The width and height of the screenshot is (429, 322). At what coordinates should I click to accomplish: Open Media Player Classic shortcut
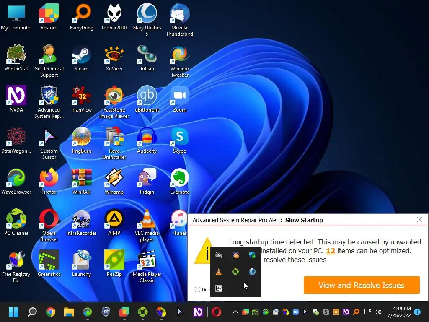(147, 266)
